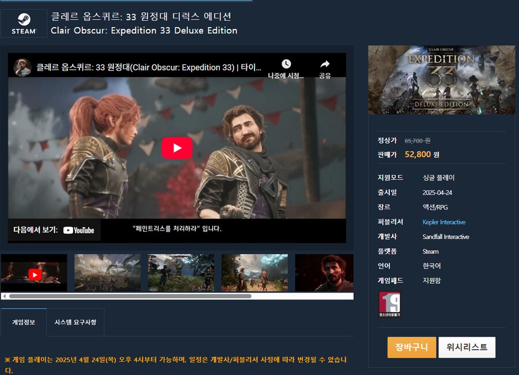Switch to the 시스템 요구사항 tab

(x=76, y=323)
